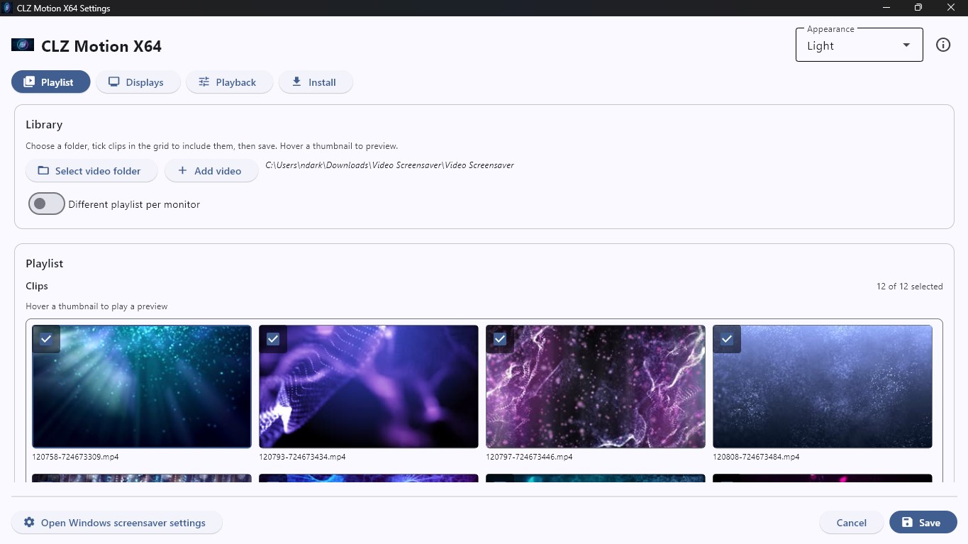
Task: Click the Add video button
Action: [x=211, y=171]
